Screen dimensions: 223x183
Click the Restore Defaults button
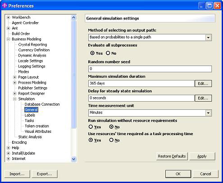coord(172,156)
